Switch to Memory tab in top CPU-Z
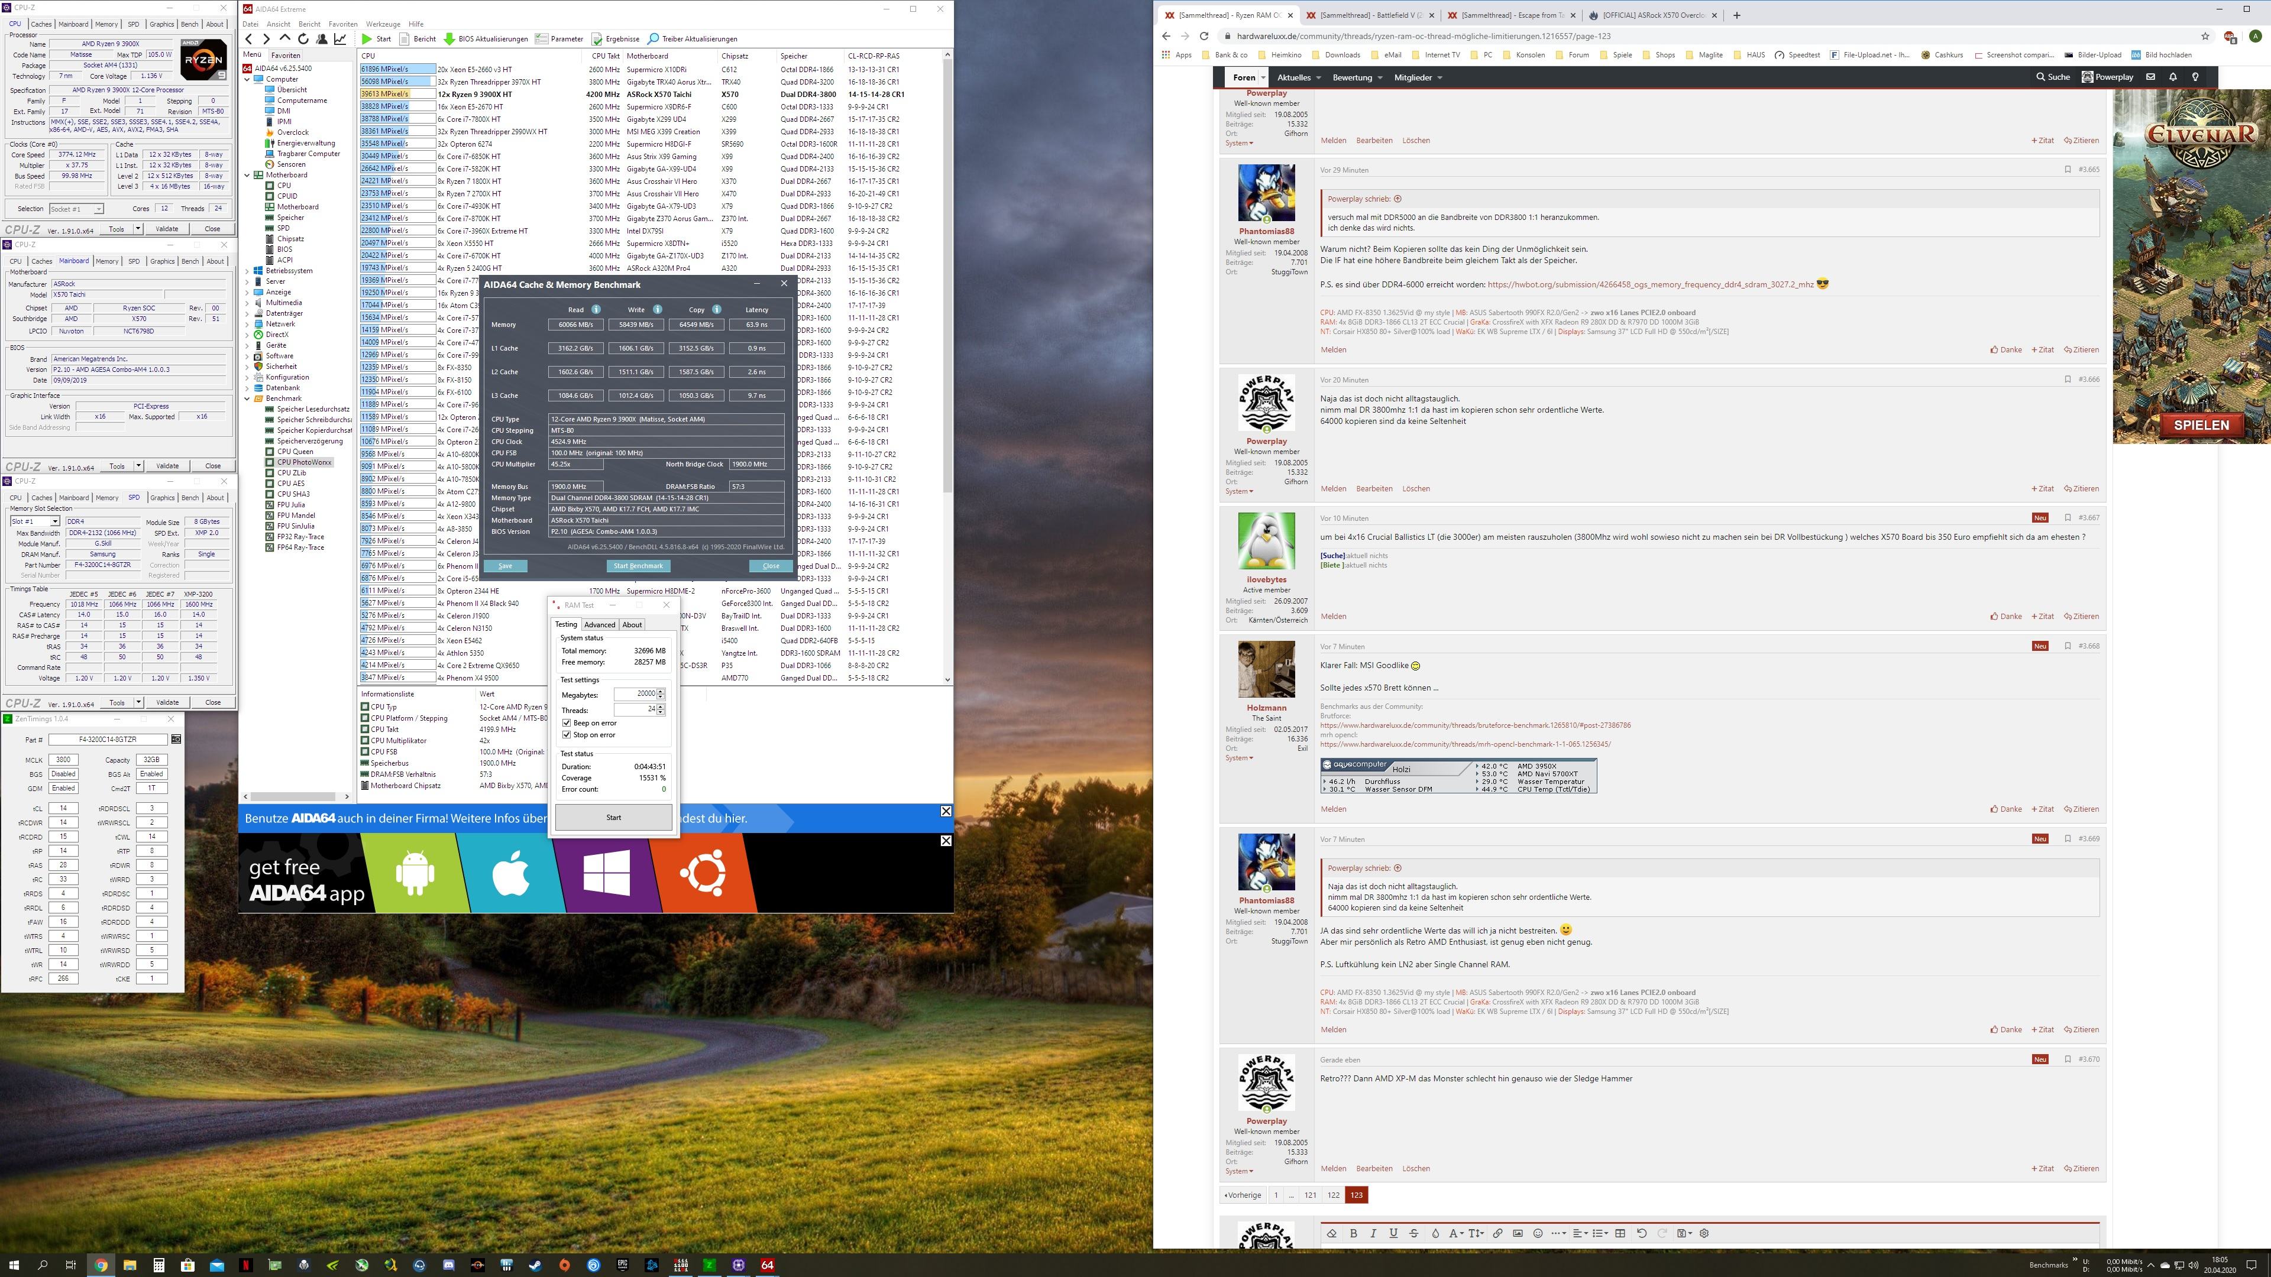This screenshot has width=2271, height=1277. (106, 24)
